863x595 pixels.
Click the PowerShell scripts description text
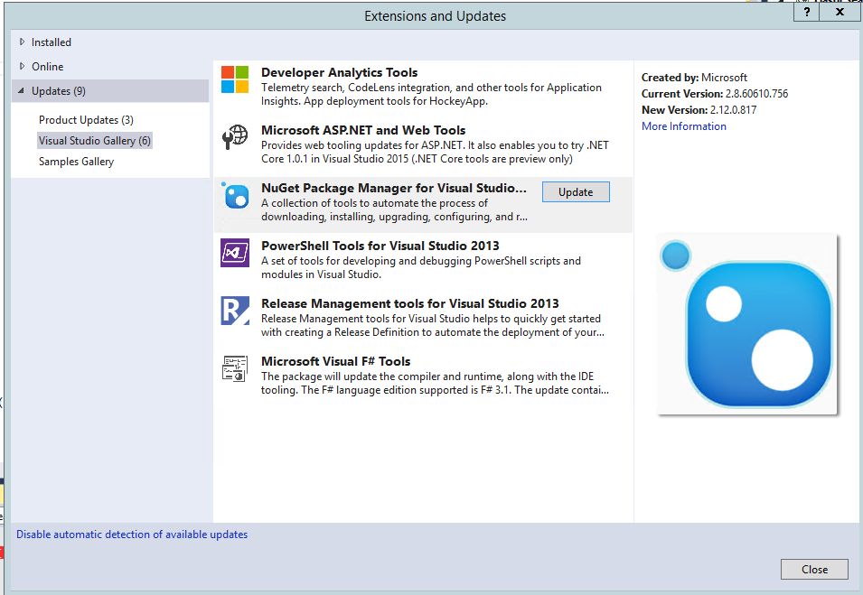click(x=421, y=267)
